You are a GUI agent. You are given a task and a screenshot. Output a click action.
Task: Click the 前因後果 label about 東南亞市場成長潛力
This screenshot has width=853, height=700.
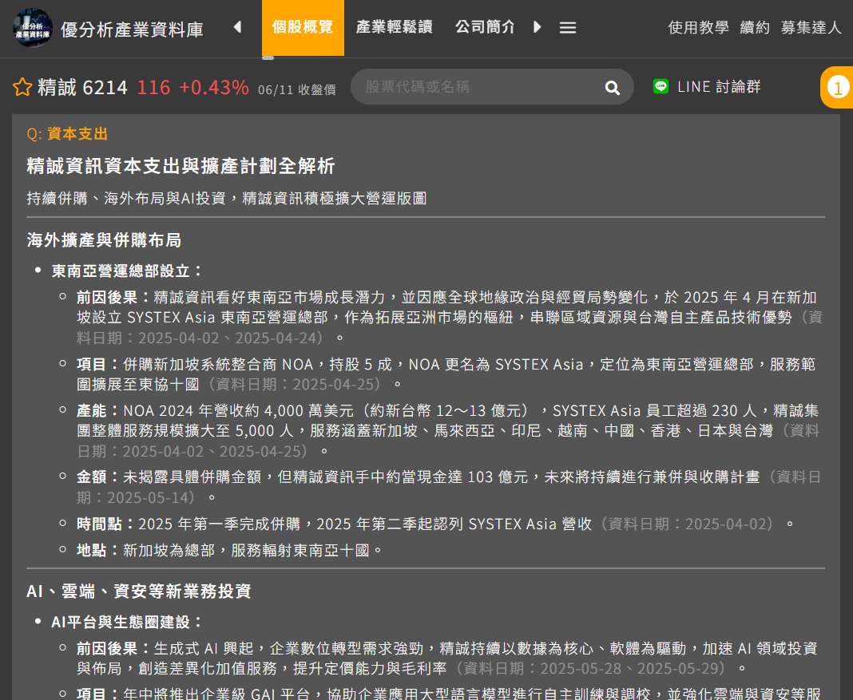click(115, 297)
